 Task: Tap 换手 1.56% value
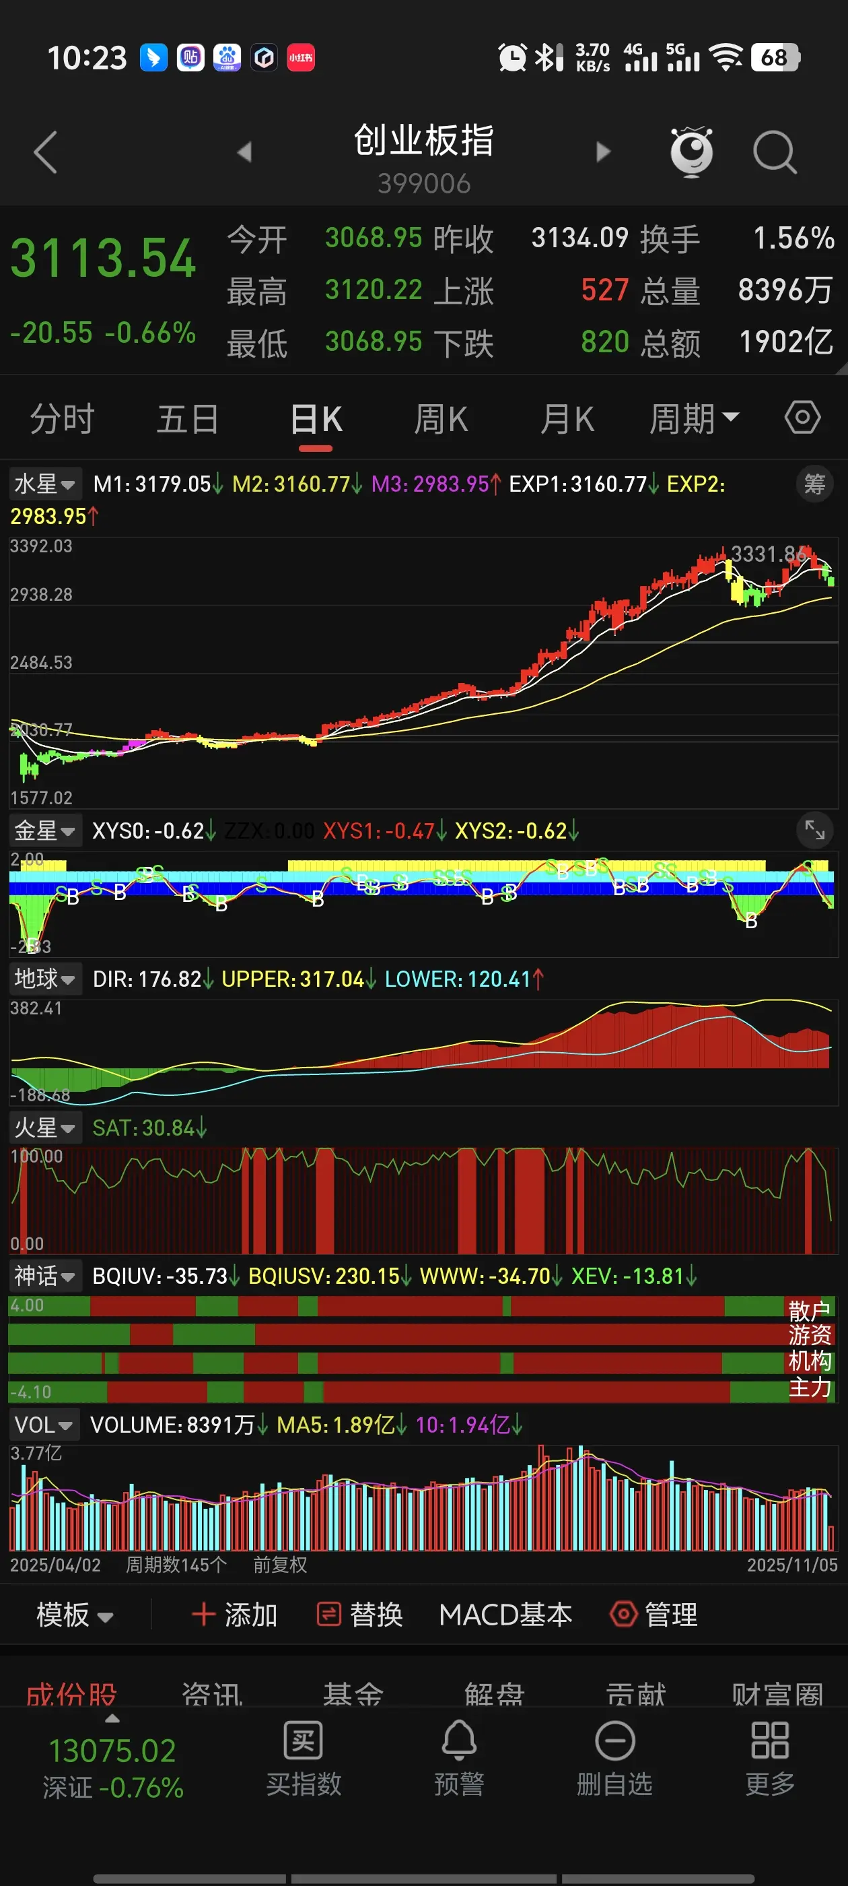pyautogui.click(x=794, y=238)
